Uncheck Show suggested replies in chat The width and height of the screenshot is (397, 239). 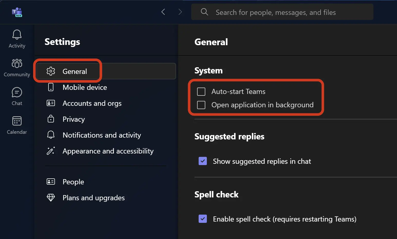203,161
